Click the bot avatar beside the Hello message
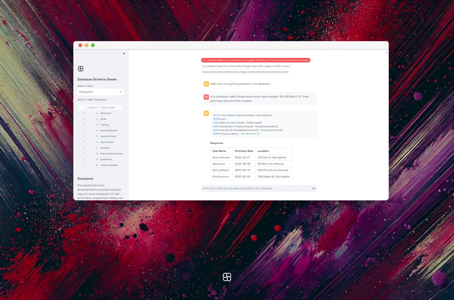 point(206,84)
